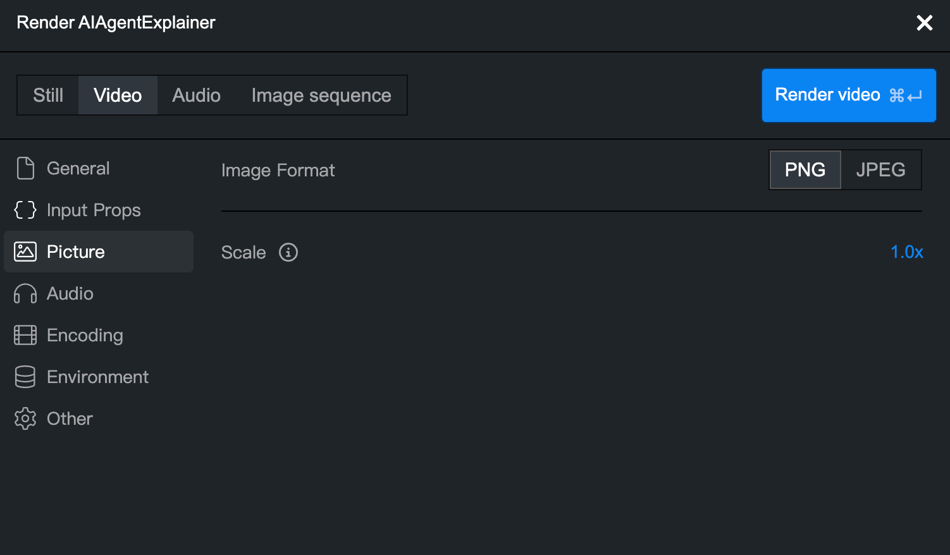This screenshot has width=950, height=555.
Task: Click the Encoding film strip icon
Action: coord(25,335)
